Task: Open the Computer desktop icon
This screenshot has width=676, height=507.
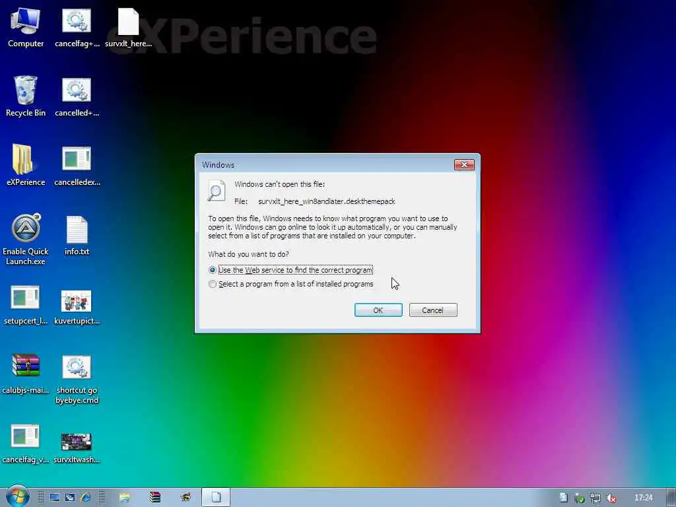Action: click(26, 27)
